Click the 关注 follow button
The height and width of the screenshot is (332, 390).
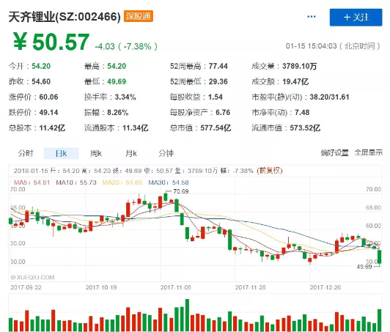(x=356, y=18)
